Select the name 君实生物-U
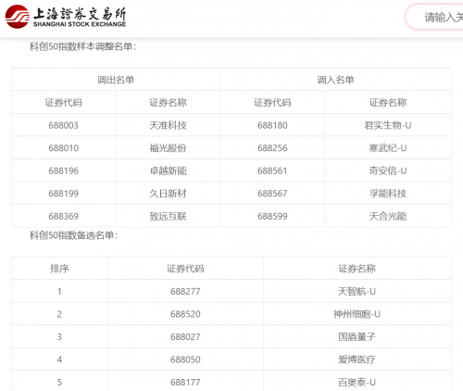 point(388,125)
